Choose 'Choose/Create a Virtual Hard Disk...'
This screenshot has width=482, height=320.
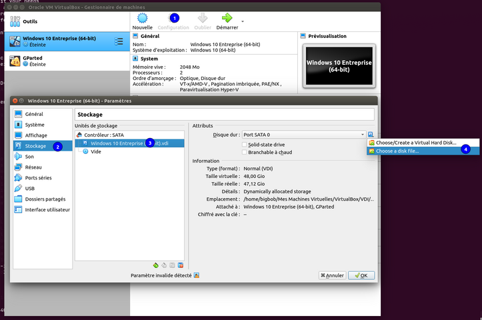[423, 143]
